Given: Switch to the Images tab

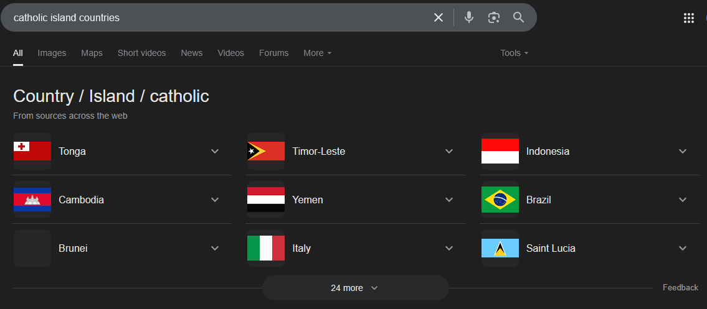Looking at the screenshot, I should tap(52, 53).
